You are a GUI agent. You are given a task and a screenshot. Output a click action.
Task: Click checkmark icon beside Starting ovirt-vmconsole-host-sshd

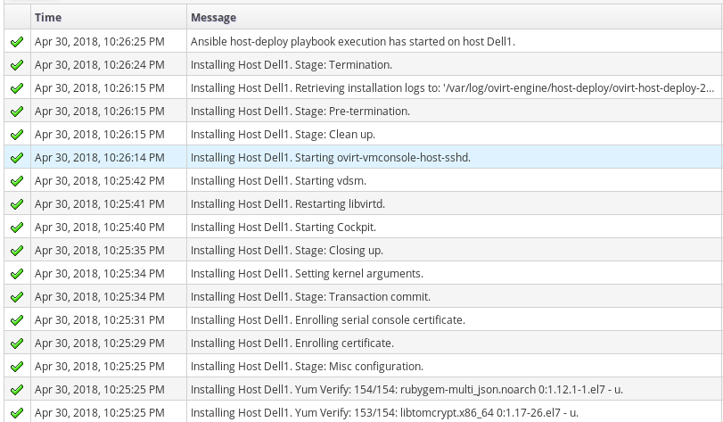(17, 158)
